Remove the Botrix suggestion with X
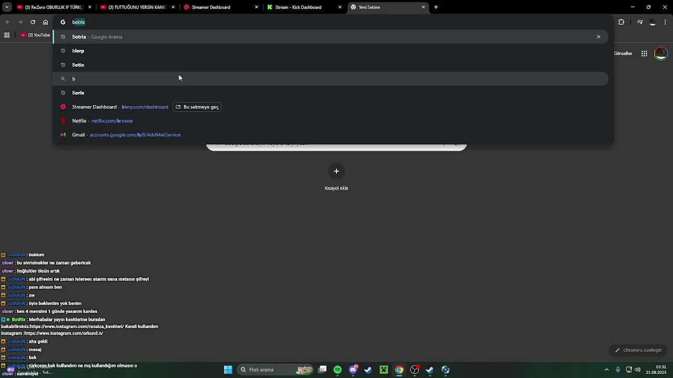 [598, 37]
